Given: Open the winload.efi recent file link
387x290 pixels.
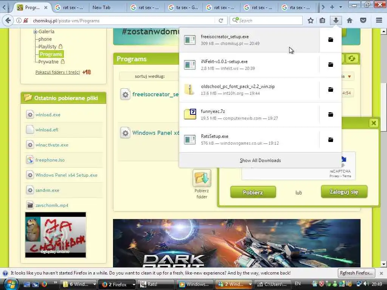Looking at the screenshot, I should coord(46,130).
